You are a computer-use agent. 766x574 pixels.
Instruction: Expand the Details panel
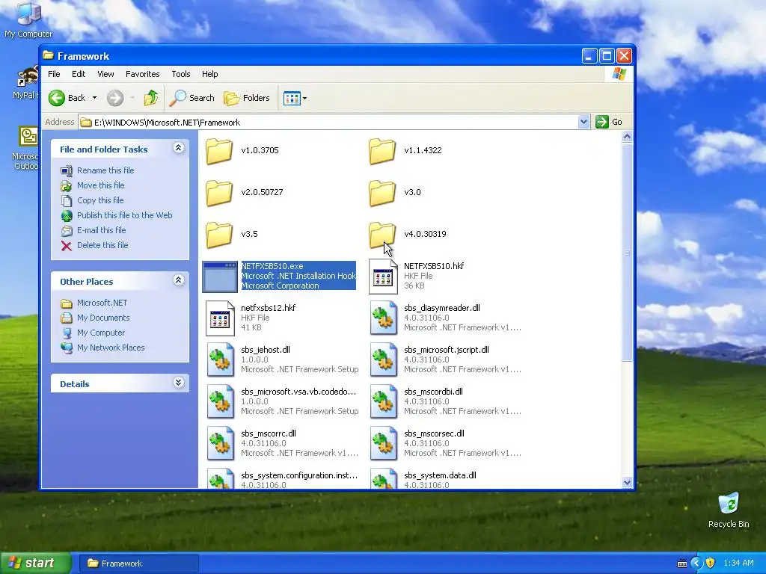(179, 383)
